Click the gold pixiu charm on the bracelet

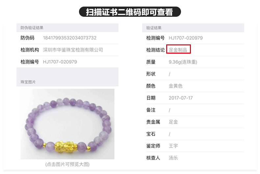coord(66,146)
